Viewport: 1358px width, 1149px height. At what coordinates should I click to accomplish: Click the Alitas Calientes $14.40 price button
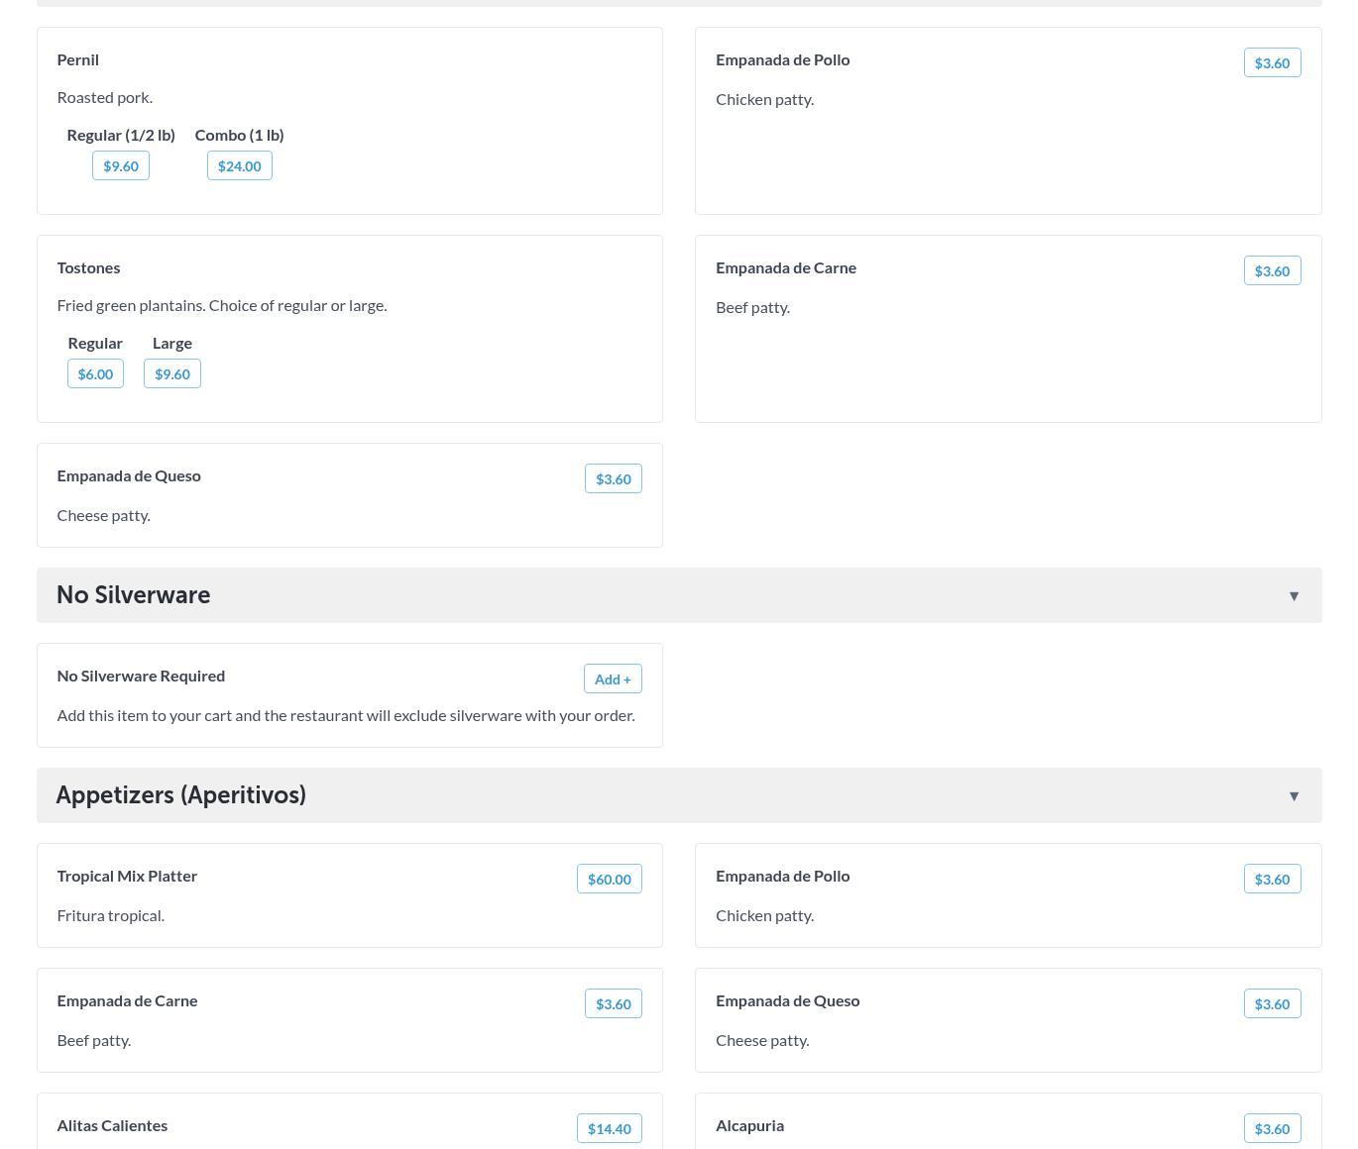pos(609,1128)
